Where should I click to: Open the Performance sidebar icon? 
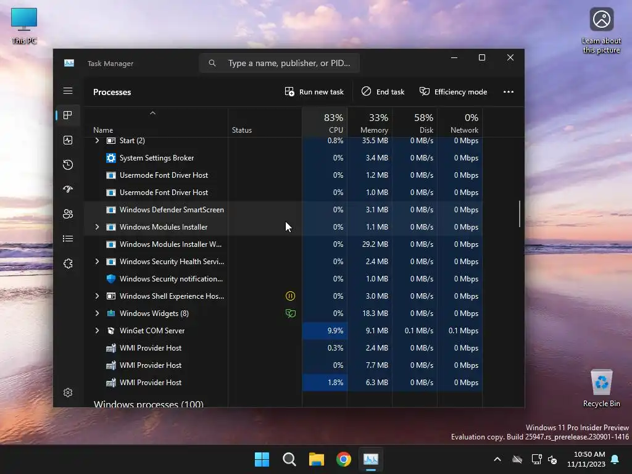[x=68, y=140]
